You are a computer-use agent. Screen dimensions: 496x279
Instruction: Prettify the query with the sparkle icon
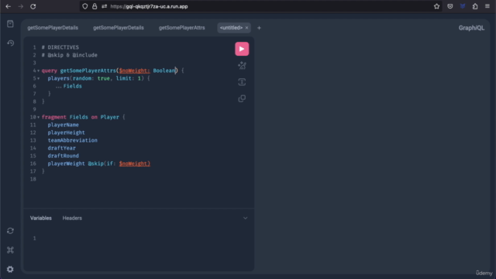(x=242, y=66)
